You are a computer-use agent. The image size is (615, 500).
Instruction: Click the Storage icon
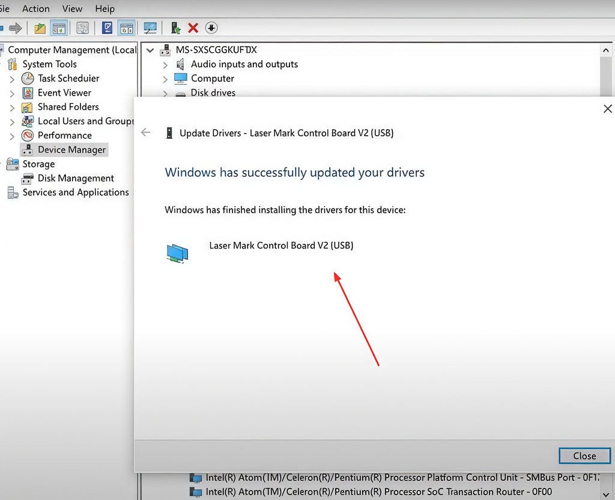(x=13, y=164)
